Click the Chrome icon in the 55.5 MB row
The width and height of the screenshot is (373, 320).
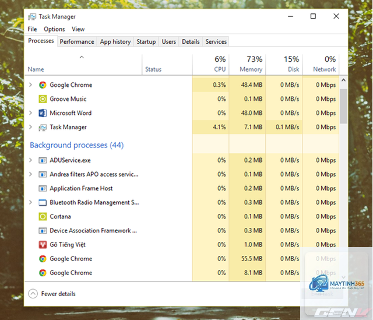[x=43, y=259]
